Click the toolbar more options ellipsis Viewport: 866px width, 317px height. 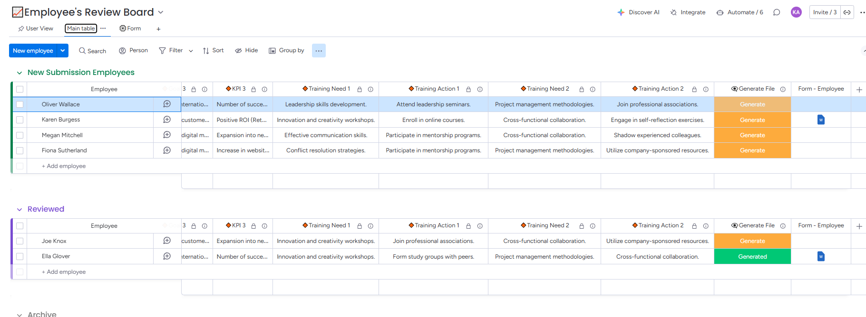point(319,51)
